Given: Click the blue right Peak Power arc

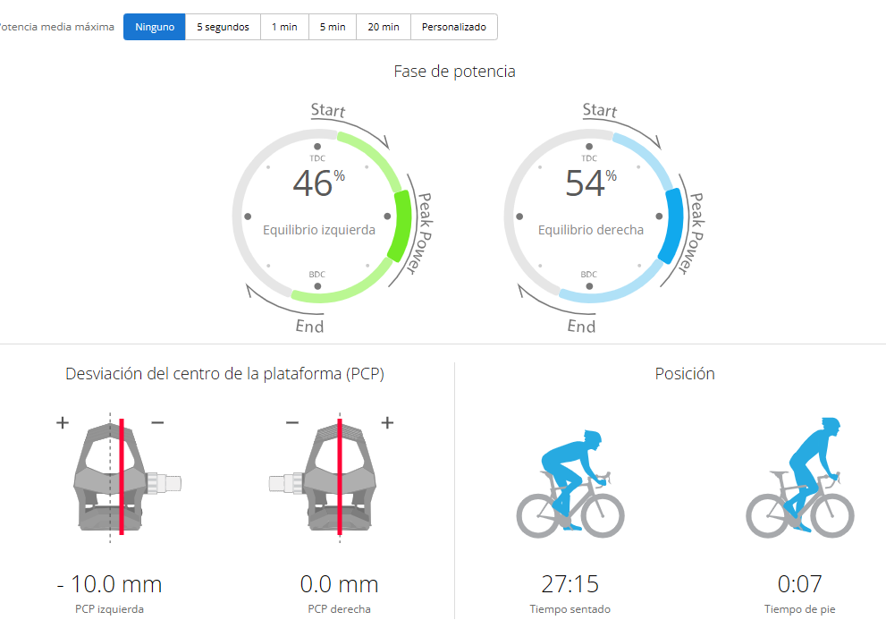Looking at the screenshot, I should 673,225.
